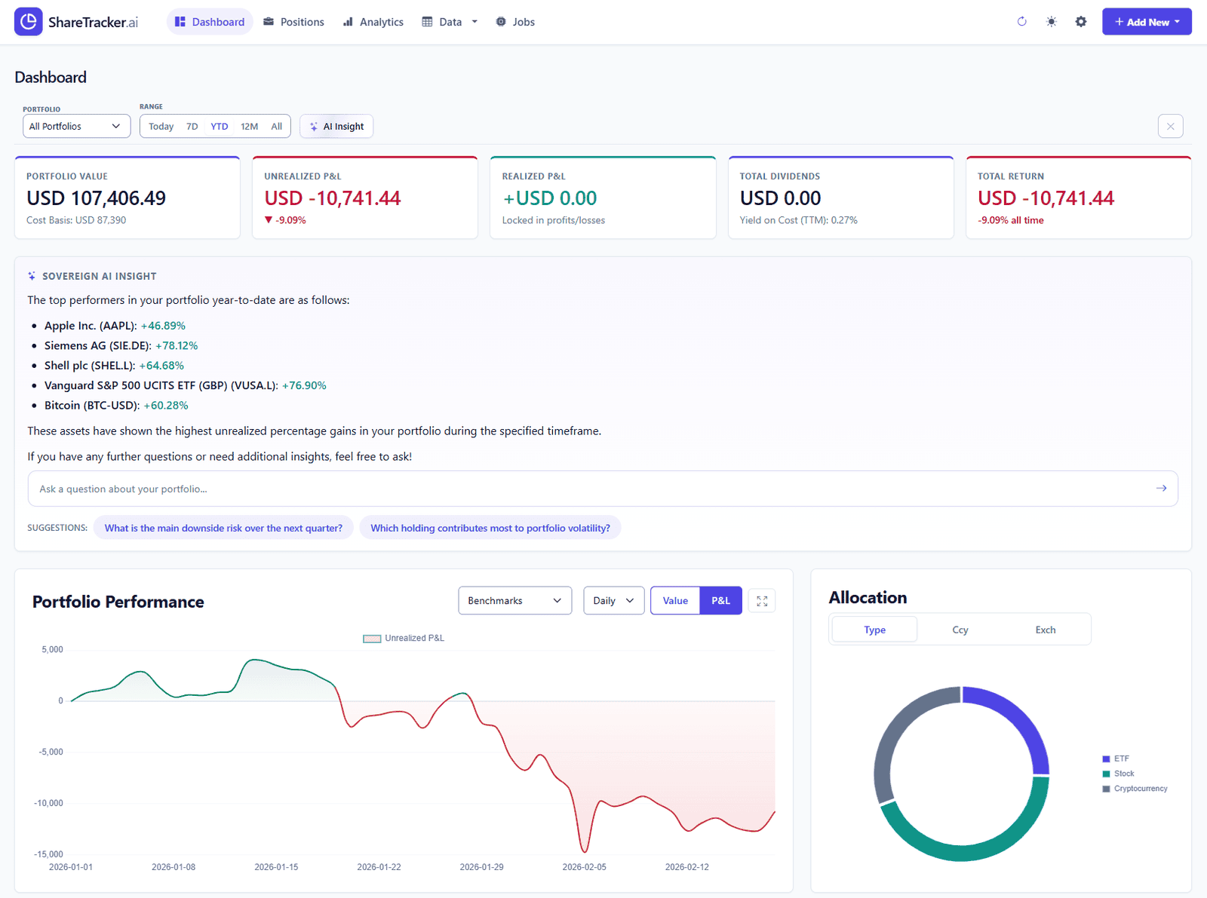The height and width of the screenshot is (898, 1207).
Task: Open the Add New menu
Action: 1146,21
